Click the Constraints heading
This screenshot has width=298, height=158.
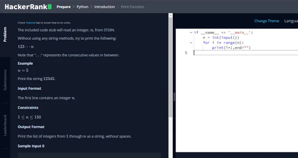pos(28,108)
